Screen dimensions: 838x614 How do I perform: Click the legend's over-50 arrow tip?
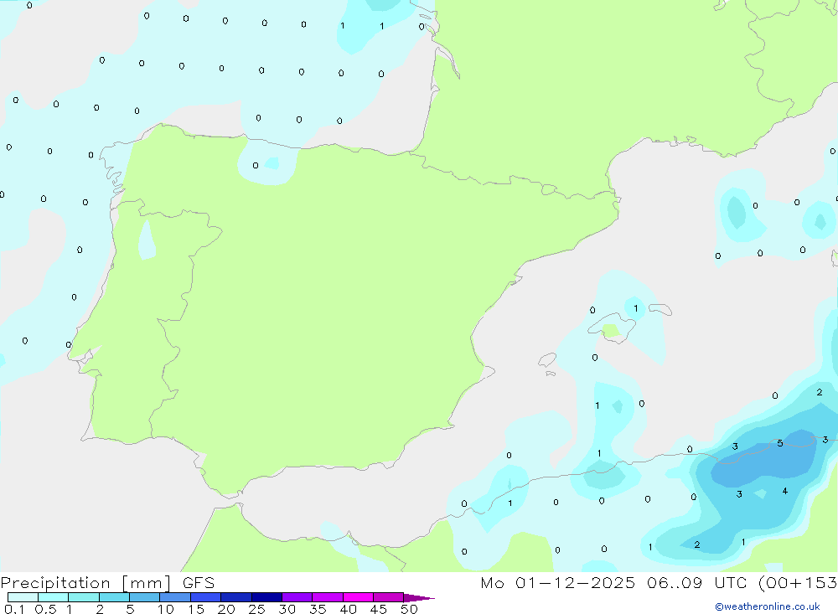click(x=419, y=597)
